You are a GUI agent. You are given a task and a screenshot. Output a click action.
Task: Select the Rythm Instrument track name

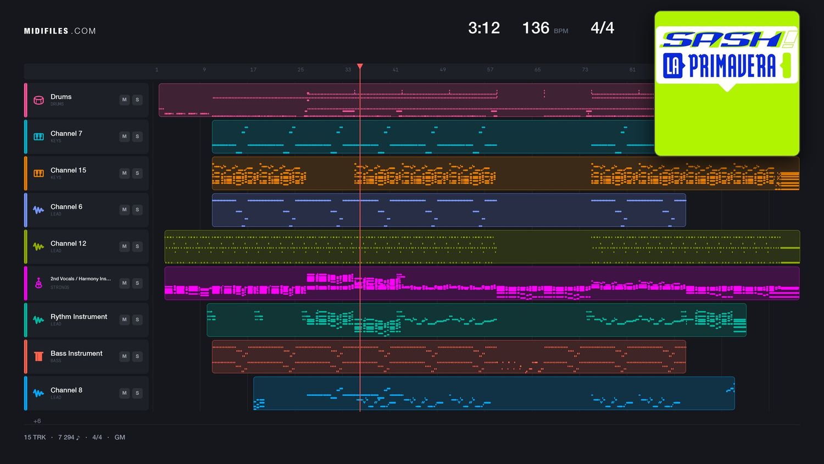click(x=79, y=317)
